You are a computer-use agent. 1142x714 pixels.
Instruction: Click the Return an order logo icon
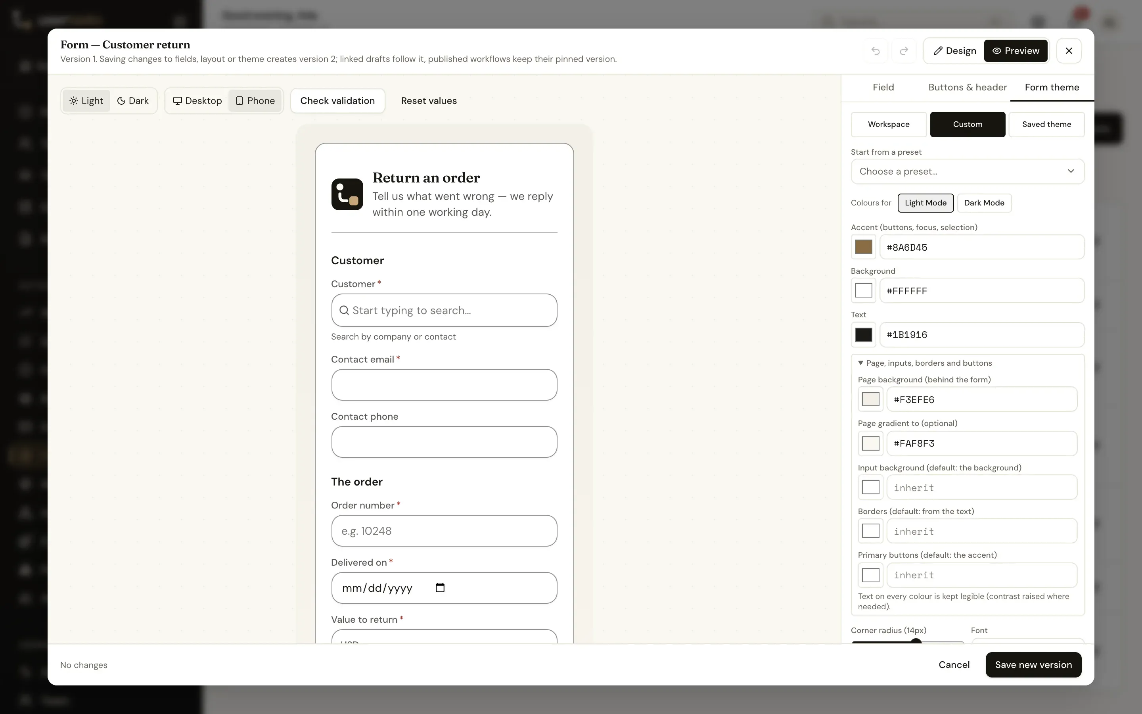[347, 194]
